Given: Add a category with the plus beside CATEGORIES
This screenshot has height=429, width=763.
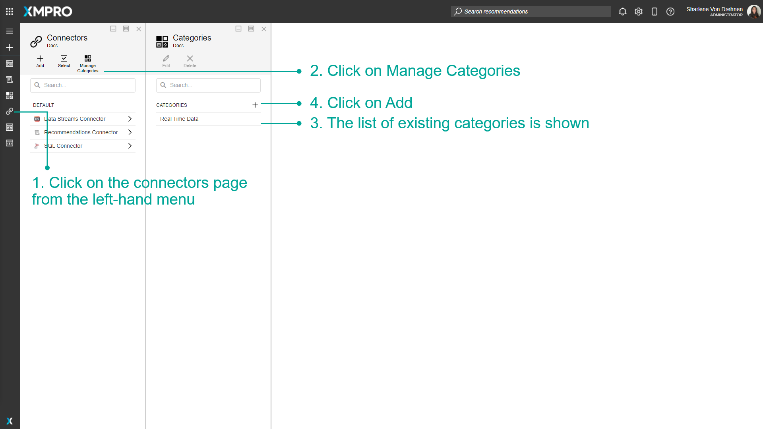Looking at the screenshot, I should click(255, 105).
